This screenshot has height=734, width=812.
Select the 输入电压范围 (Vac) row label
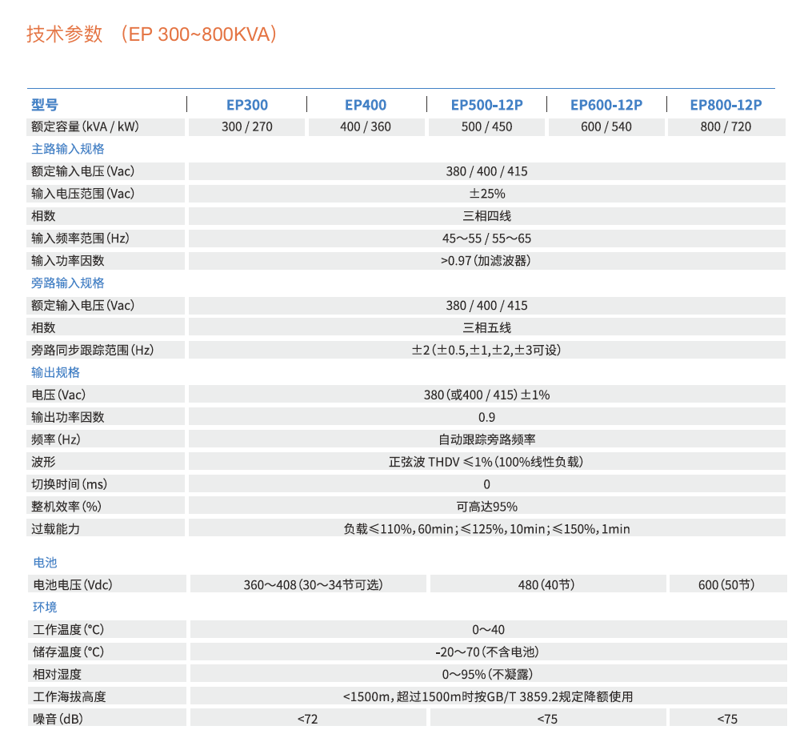click(83, 194)
